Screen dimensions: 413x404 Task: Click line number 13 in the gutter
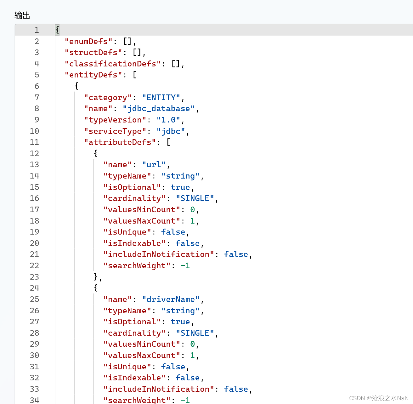point(35,165)
